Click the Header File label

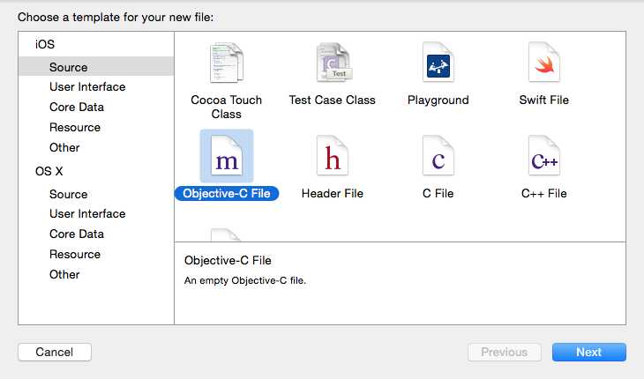pyautogui.click(x=333, y=194)
